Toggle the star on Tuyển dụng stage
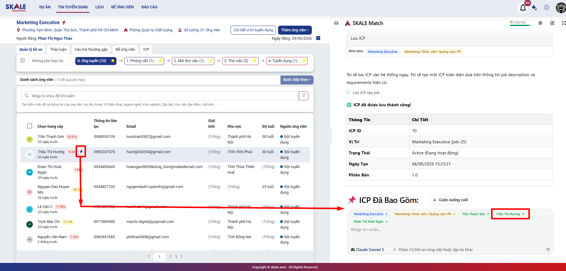 [304, 61]
